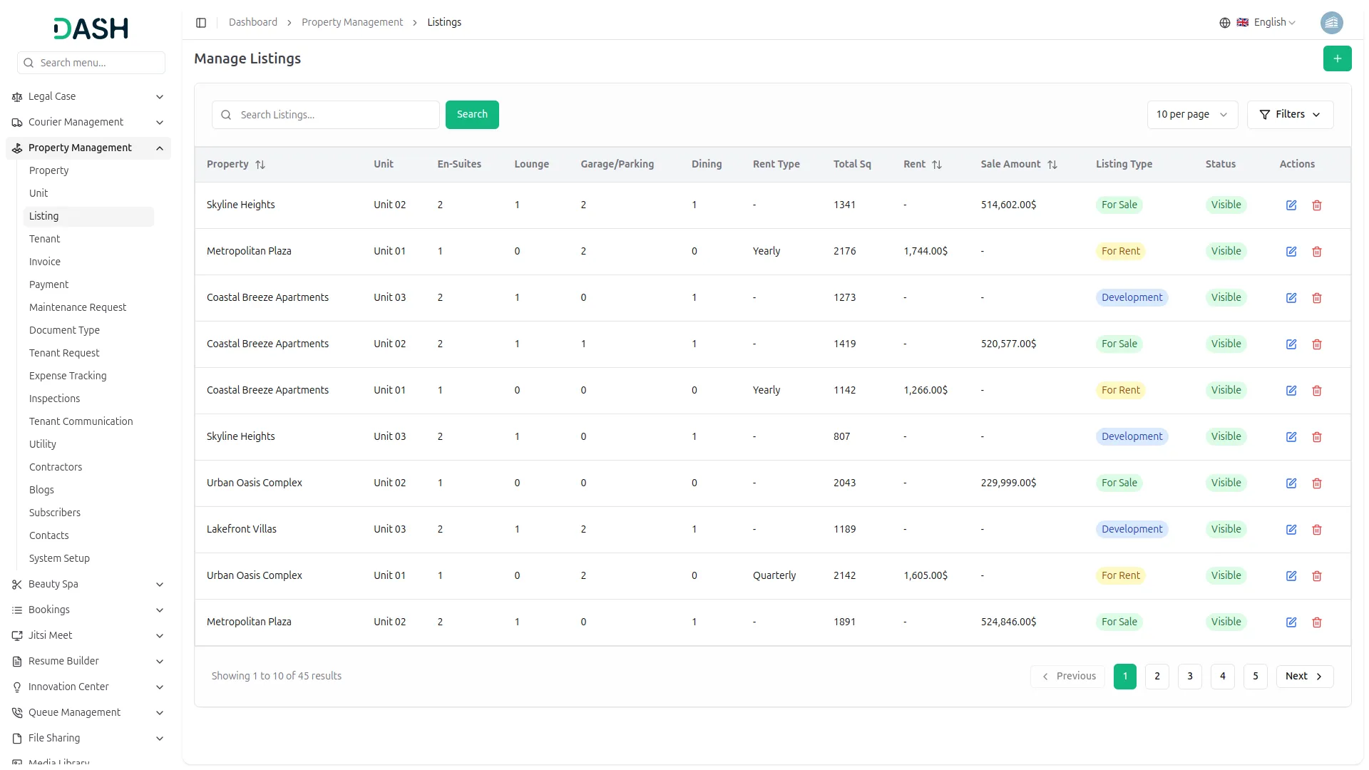Jump to page 3 of results
The image size is (1369, 770).
pos(1189,677)
